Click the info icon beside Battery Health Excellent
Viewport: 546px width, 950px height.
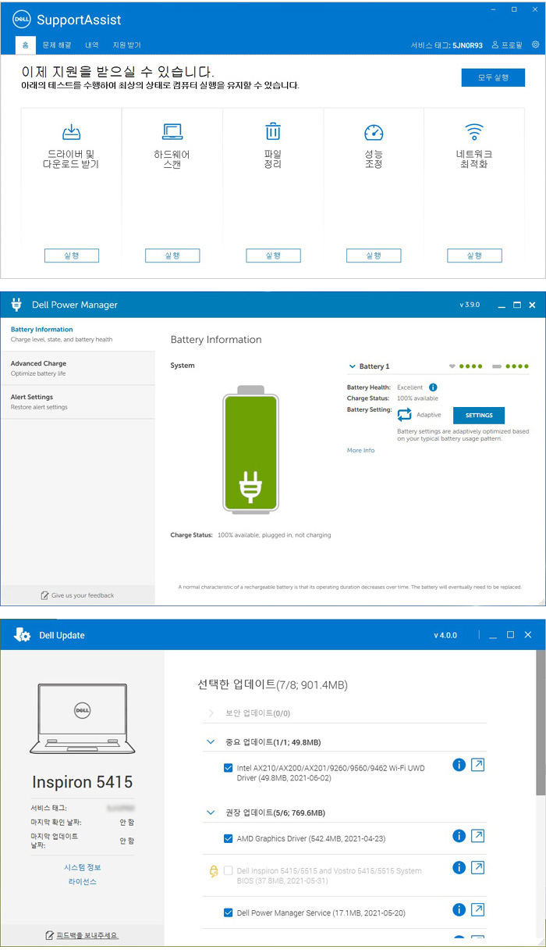point(433,387)
